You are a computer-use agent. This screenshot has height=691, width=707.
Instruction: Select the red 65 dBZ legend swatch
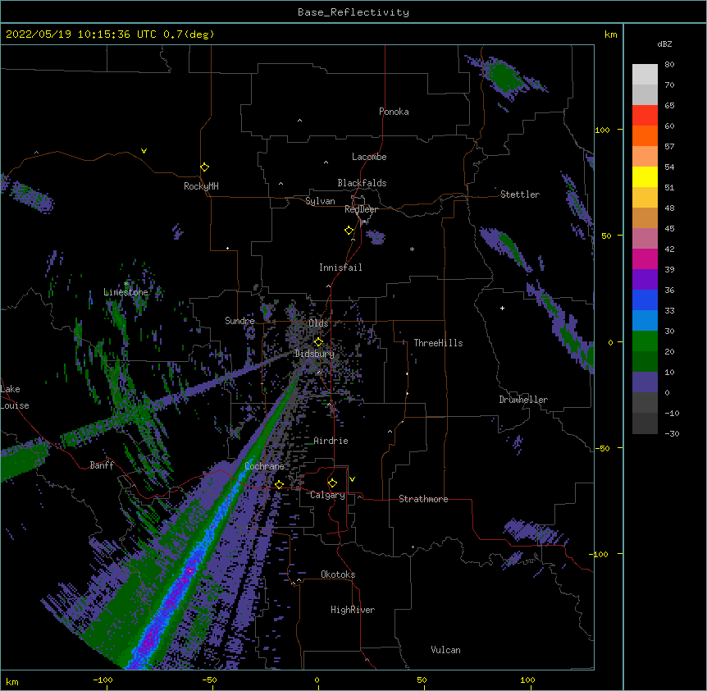tap(645, 116)
